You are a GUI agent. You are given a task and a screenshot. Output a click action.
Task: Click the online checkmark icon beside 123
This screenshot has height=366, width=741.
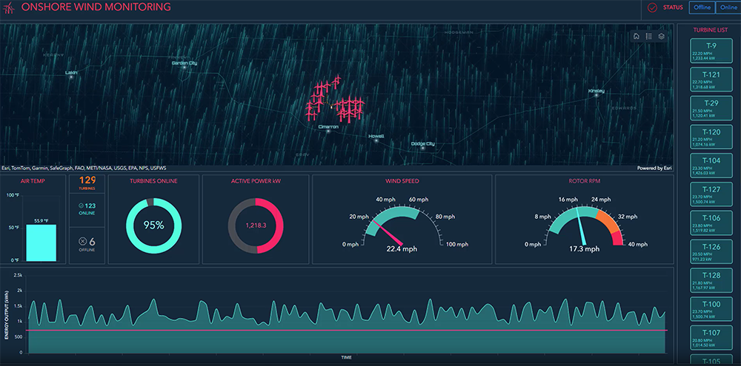click(x=82, y=206)
